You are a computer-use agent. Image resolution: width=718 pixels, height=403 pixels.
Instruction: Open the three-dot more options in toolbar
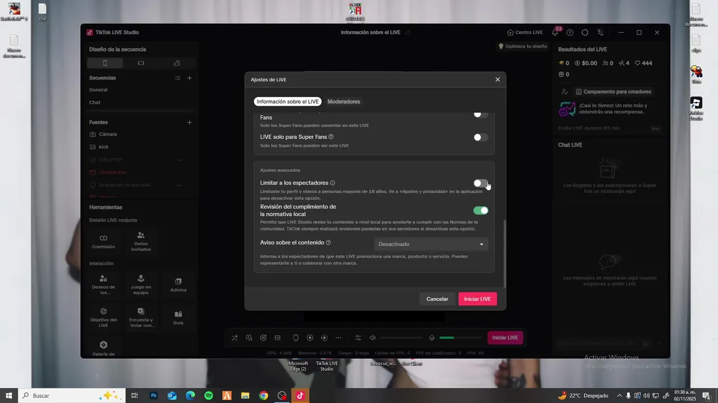coord(338,338)
